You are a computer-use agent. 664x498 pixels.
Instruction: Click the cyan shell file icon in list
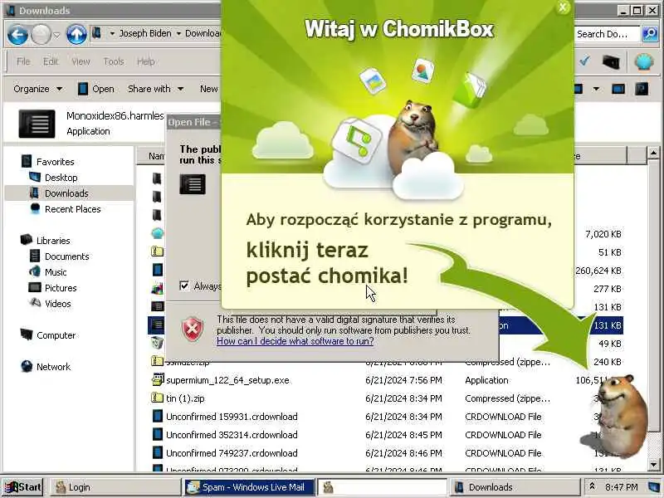(157, 233)
